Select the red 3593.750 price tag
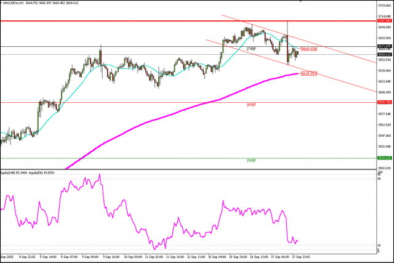 coord(385,102)
